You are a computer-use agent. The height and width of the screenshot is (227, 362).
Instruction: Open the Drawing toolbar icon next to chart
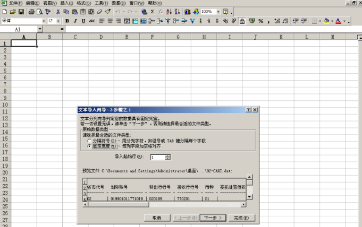(196, 12)
